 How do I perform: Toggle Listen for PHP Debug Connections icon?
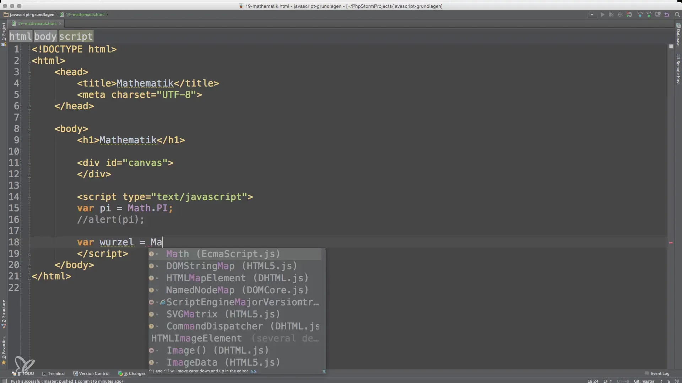tap(629, 15)
